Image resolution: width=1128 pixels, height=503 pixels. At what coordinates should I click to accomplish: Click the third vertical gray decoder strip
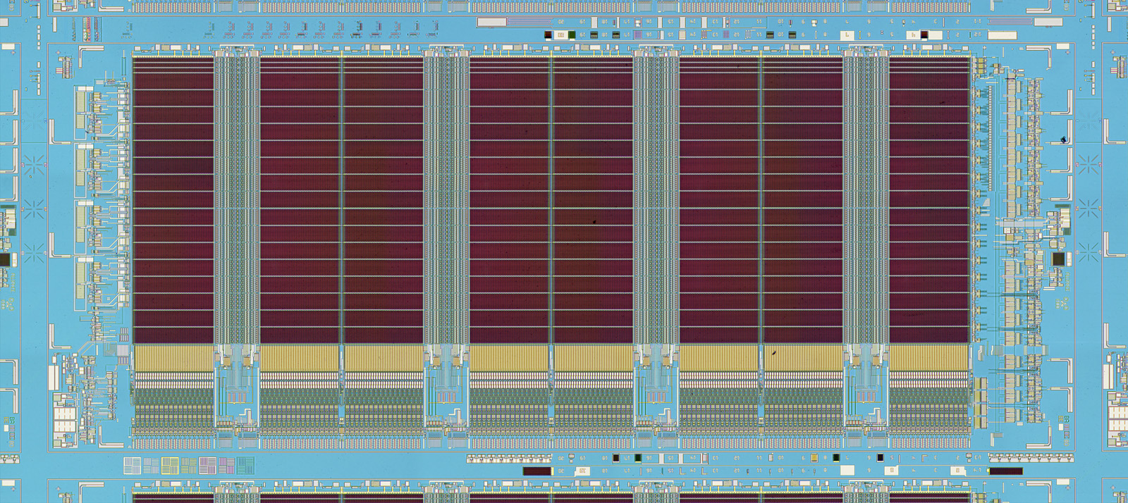pos(656,200)
